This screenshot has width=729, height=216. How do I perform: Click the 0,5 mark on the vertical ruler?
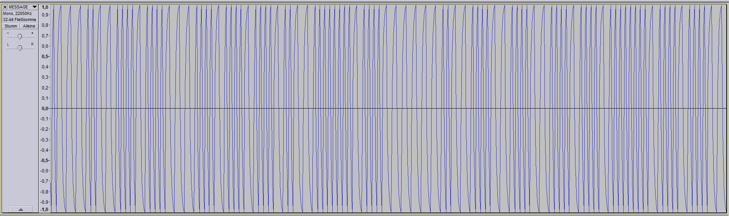coord(45,57)
